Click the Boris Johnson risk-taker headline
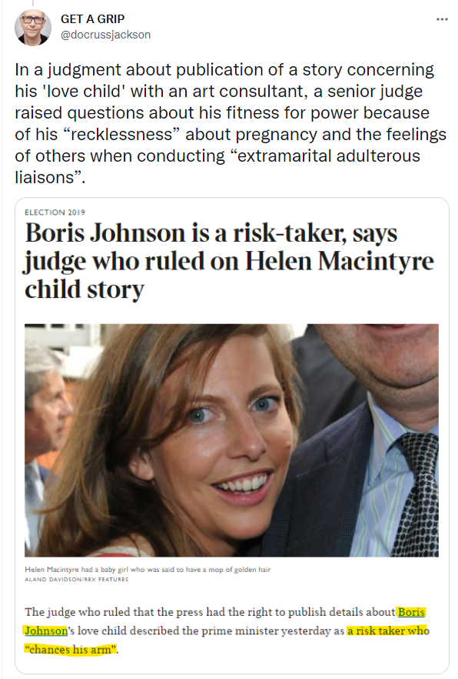 229,261
